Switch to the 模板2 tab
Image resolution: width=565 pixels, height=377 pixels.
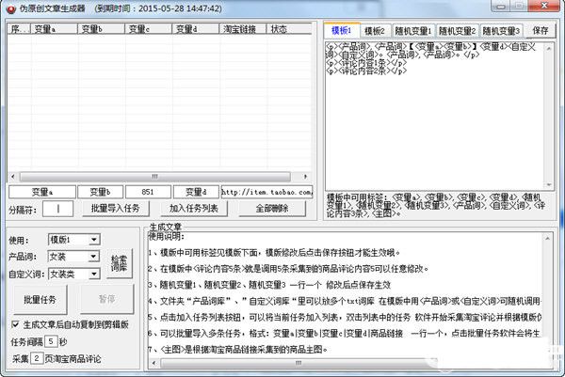pyautogui.click(x=375, y=31)
